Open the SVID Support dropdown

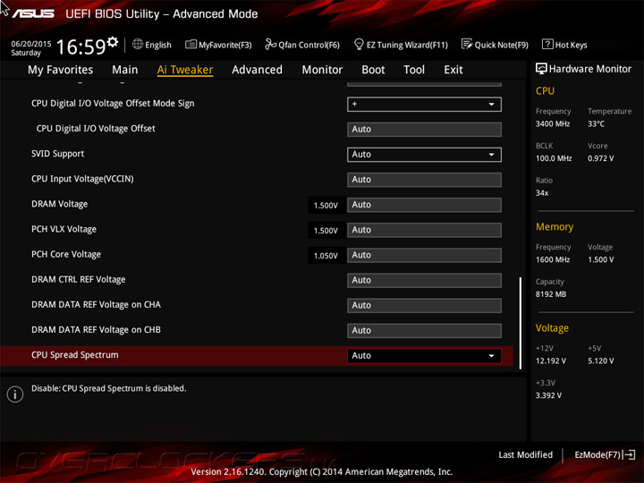point(424,155)
